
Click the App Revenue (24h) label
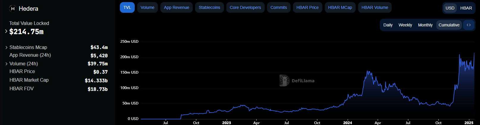(30, 55)
